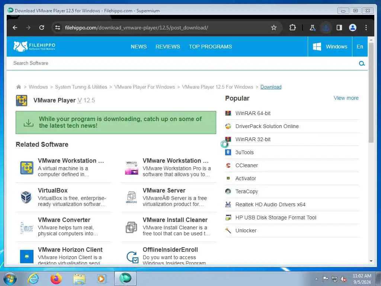Bookmark this page with star icon
This screenshot has width=381, height=286.
274,28
